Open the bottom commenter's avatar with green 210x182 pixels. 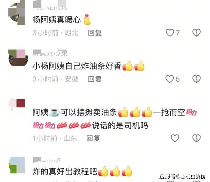point(17,165)
